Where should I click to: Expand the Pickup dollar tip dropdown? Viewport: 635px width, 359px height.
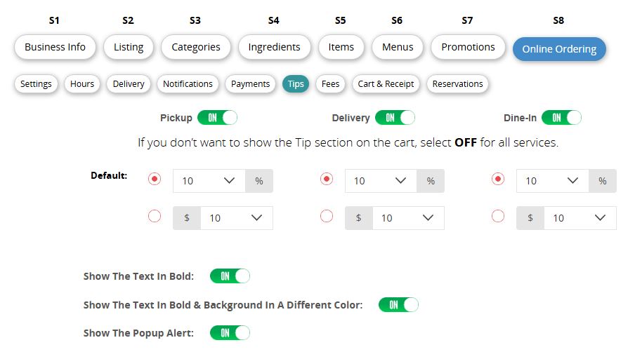(236, 218)
